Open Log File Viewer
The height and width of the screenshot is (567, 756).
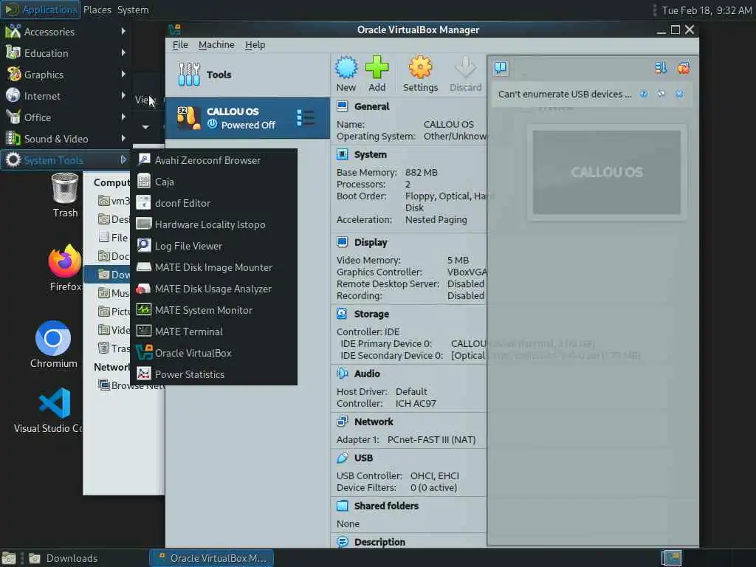click(213, 246)
